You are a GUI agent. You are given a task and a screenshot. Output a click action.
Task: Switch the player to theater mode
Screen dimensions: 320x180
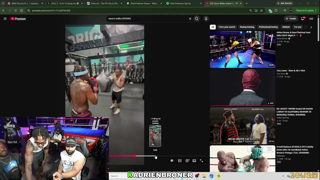(x=194, y=161)
